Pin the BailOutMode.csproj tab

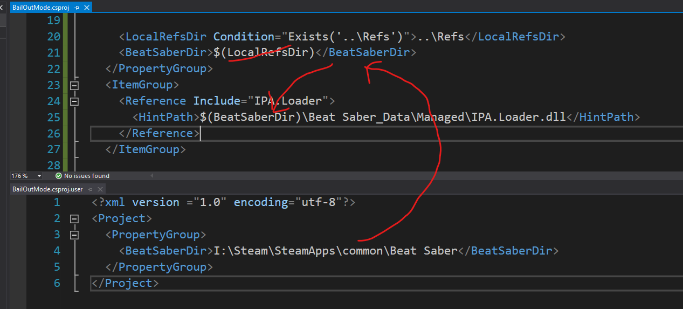click(x=77, y=7)
